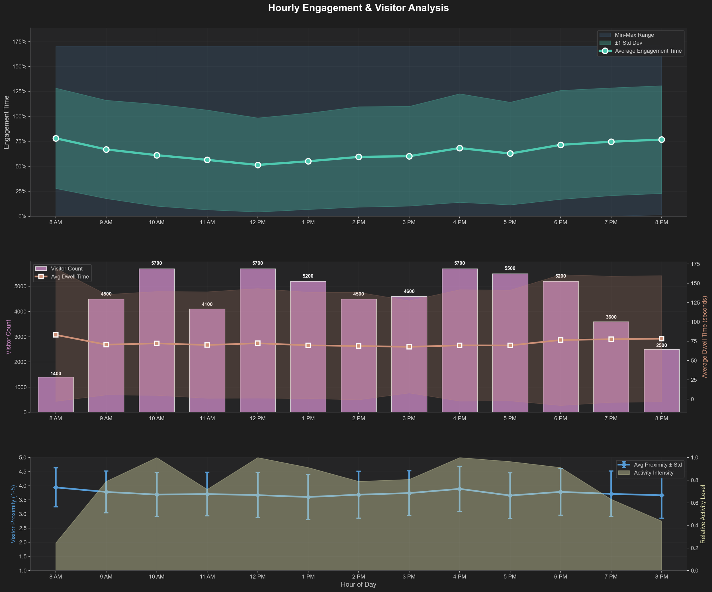Click the 4 PM engagement circle marker
This screenshot has height=592, width=712.
459,148
